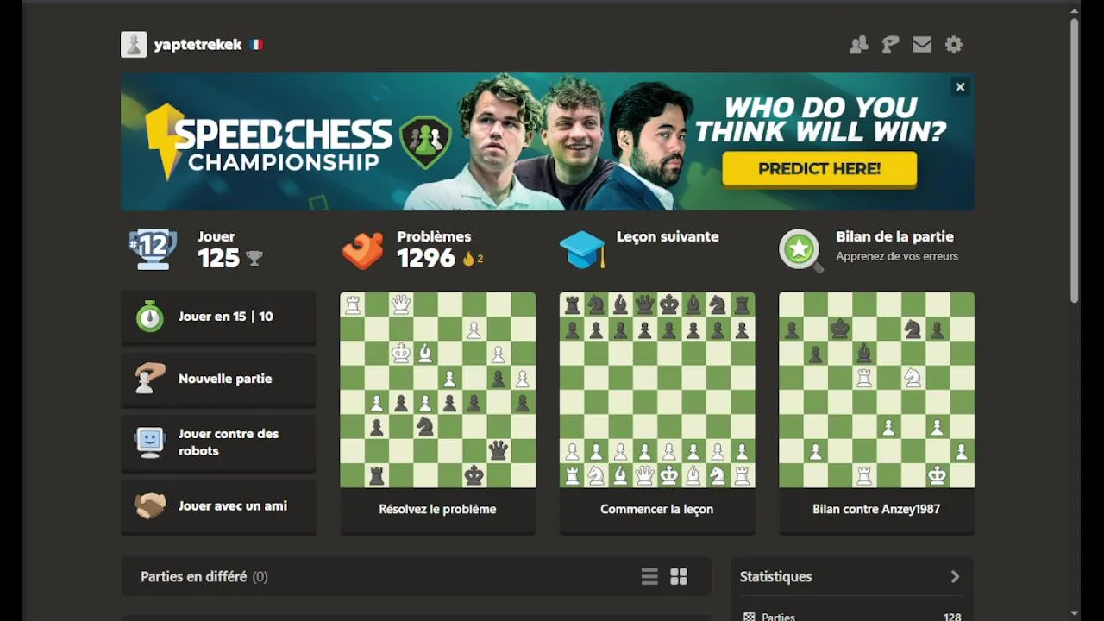Close the Speed Chess Championship banner
Viewport: 1104px width, 621px height.
tap(960, 87)
